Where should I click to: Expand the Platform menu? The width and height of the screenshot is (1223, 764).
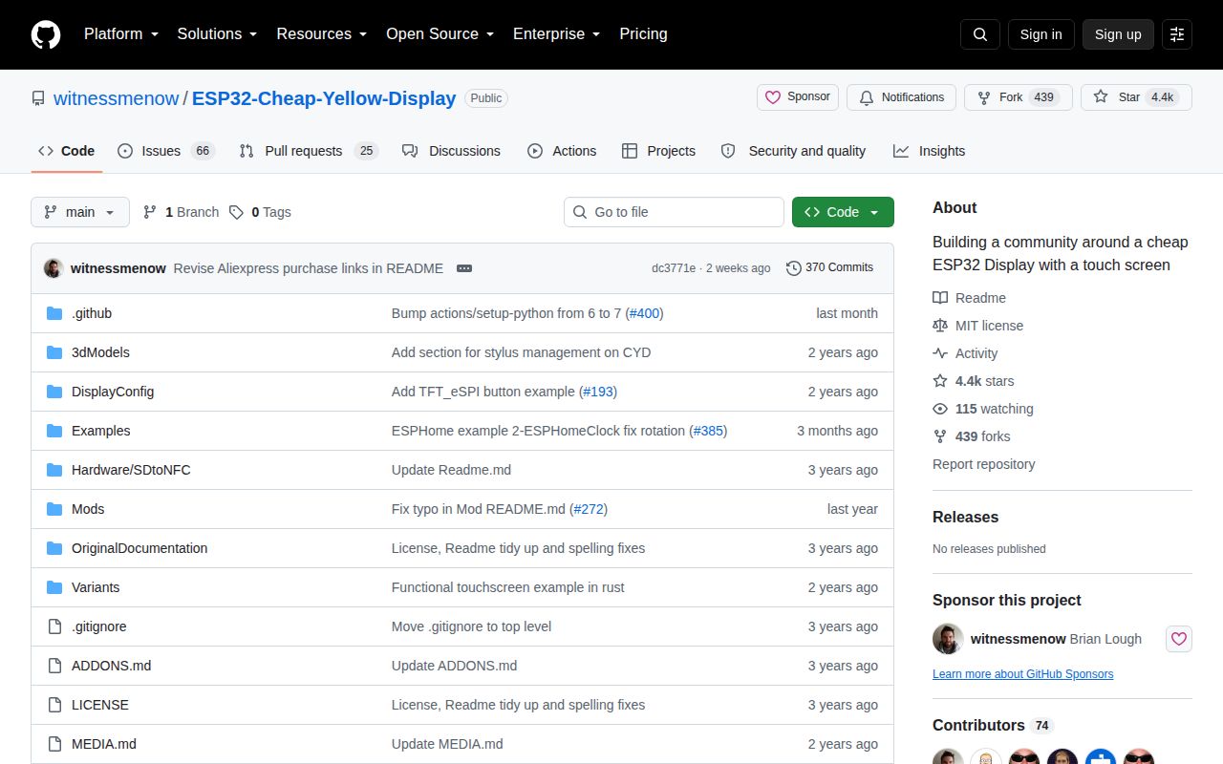(120, 34)
